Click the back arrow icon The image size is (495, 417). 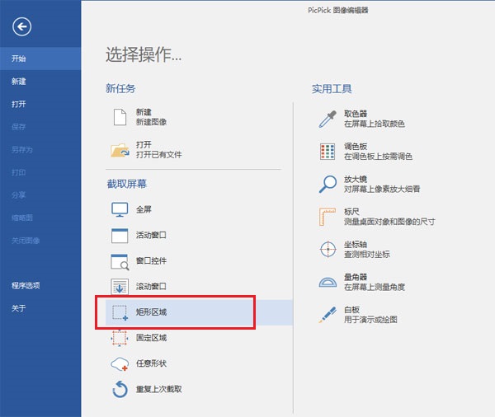[21, 27]
